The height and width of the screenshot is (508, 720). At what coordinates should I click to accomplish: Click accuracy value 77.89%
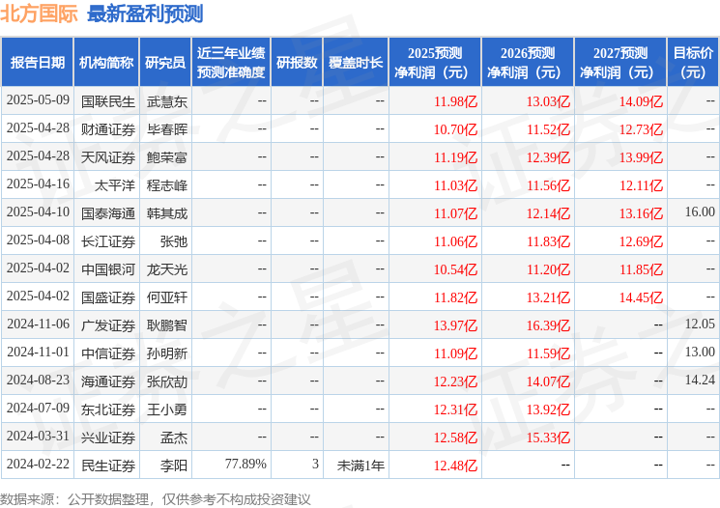pyautogui.click(x=245, y=464)
